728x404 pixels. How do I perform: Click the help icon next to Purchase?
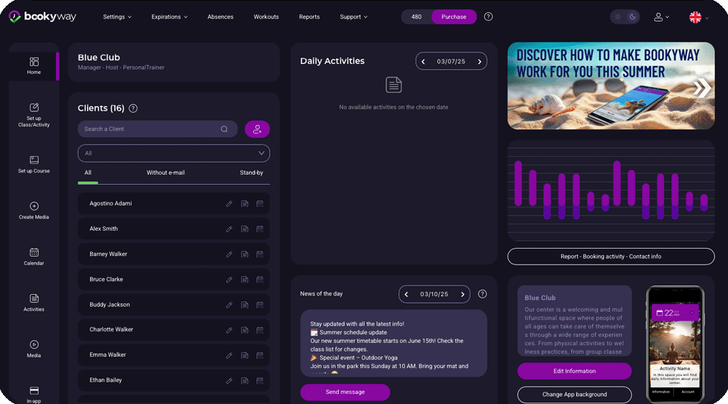488,17
